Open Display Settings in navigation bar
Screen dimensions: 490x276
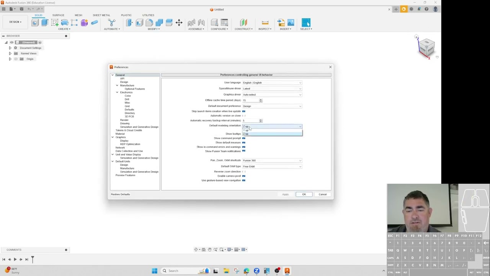click(230, 250)
